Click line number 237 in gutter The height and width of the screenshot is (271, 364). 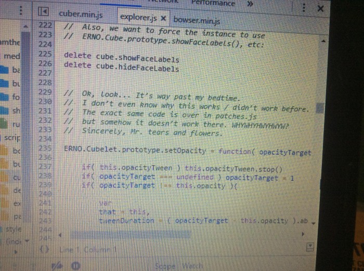click(x=45, y=167)
